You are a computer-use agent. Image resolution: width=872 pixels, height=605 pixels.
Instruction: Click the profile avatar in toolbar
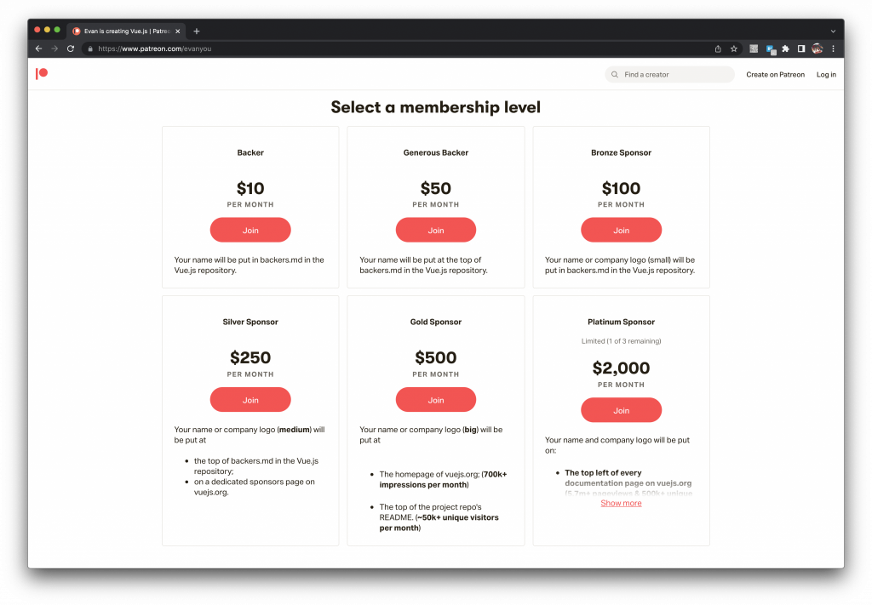[x=817, y=49]
